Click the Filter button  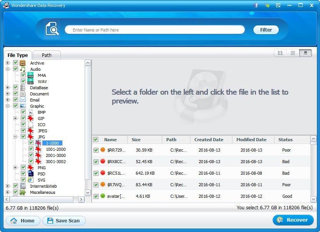tap(266, 30)
